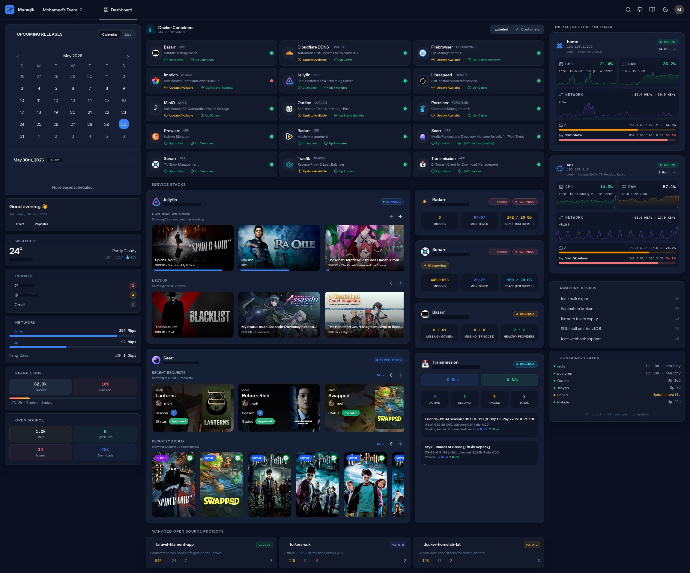The image size is (690, 573).
Task: Click the Cloudflare DDNS container icon
Action: click(289, 53)
